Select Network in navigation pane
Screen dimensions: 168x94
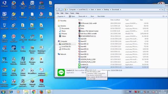62,54
